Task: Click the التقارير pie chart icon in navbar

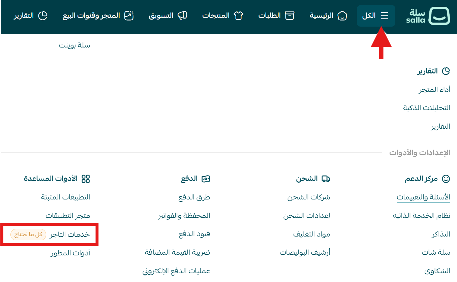Action: (43, 16)
